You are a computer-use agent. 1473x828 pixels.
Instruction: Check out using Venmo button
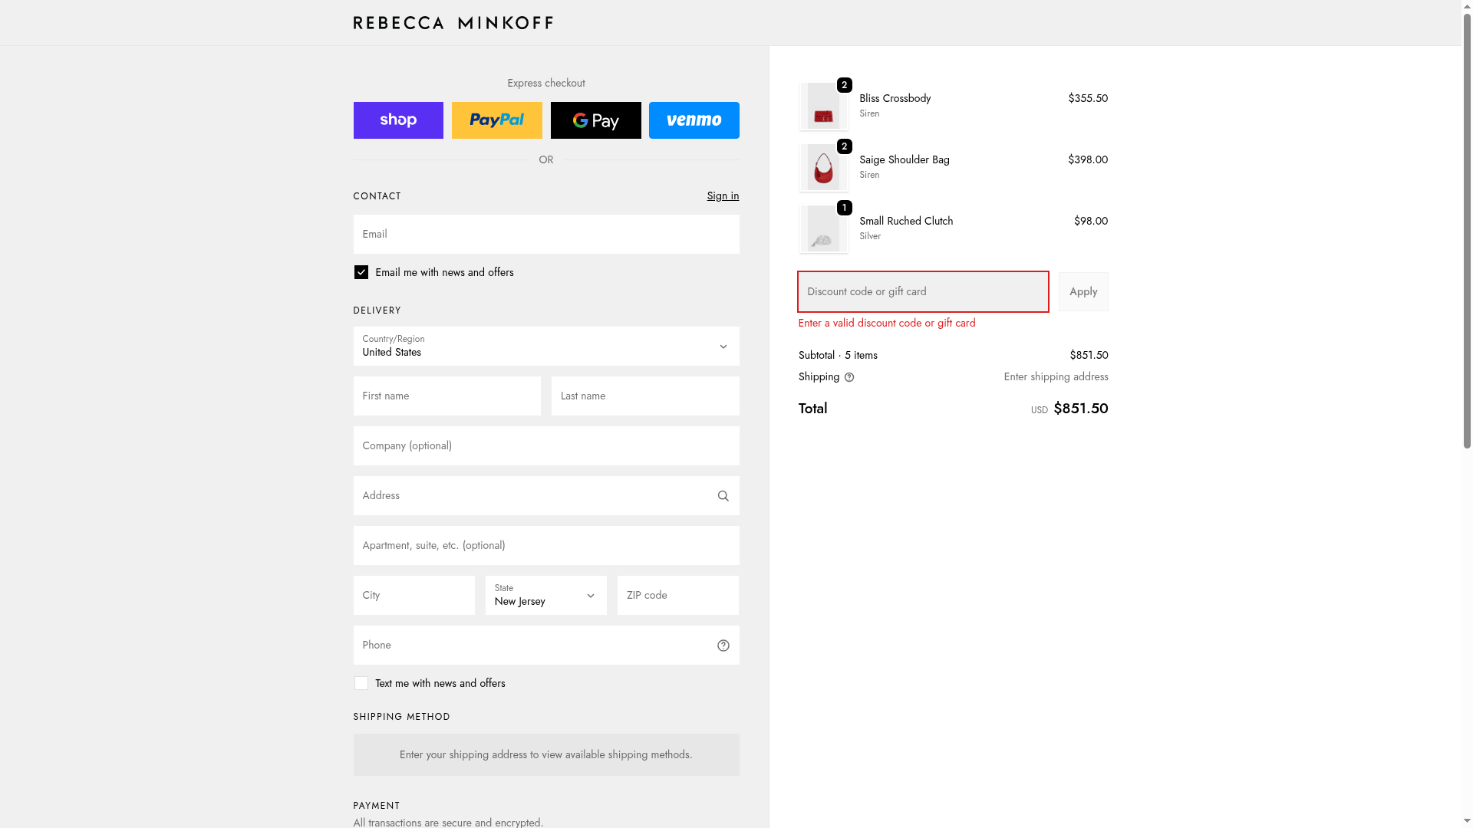click(694, 120)
